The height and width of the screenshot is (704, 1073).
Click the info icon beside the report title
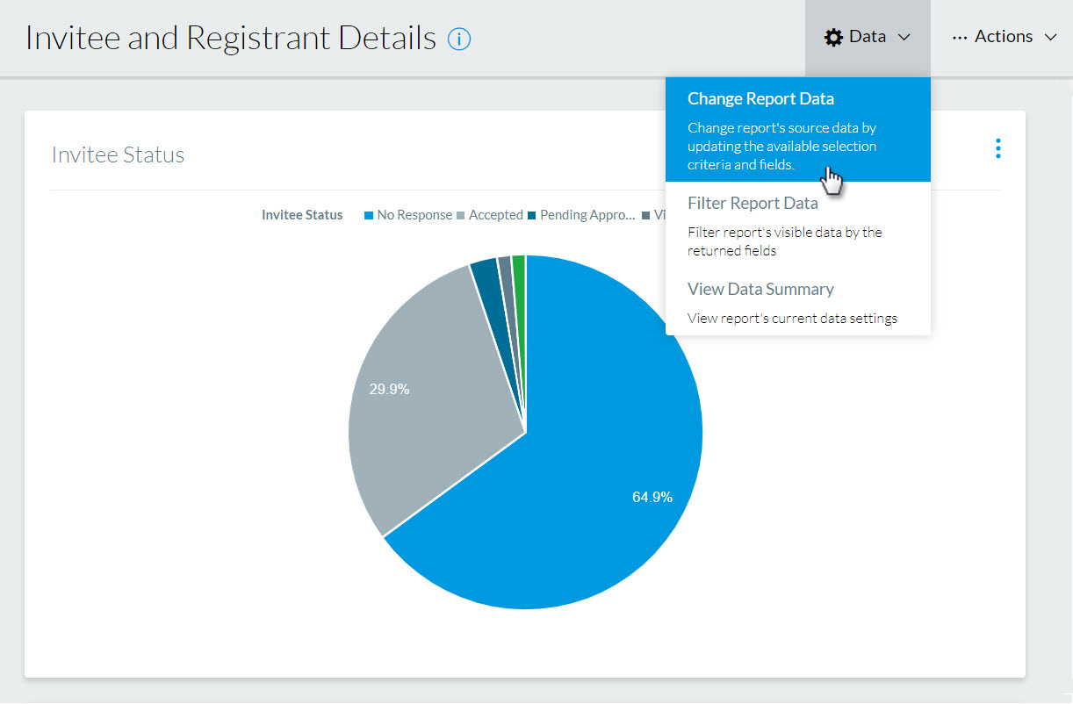[x=457, y=38]
